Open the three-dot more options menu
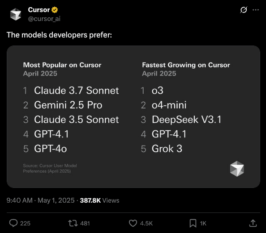This screenshot has height=233, width=266. [x=256, y=10]
